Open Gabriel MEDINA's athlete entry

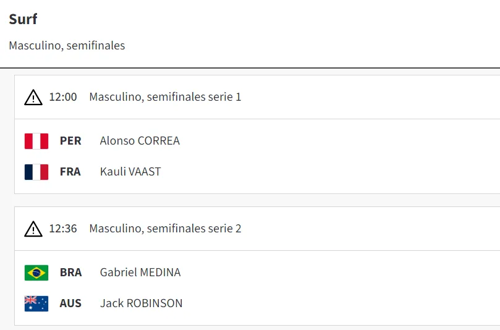(x=140, y=273)
